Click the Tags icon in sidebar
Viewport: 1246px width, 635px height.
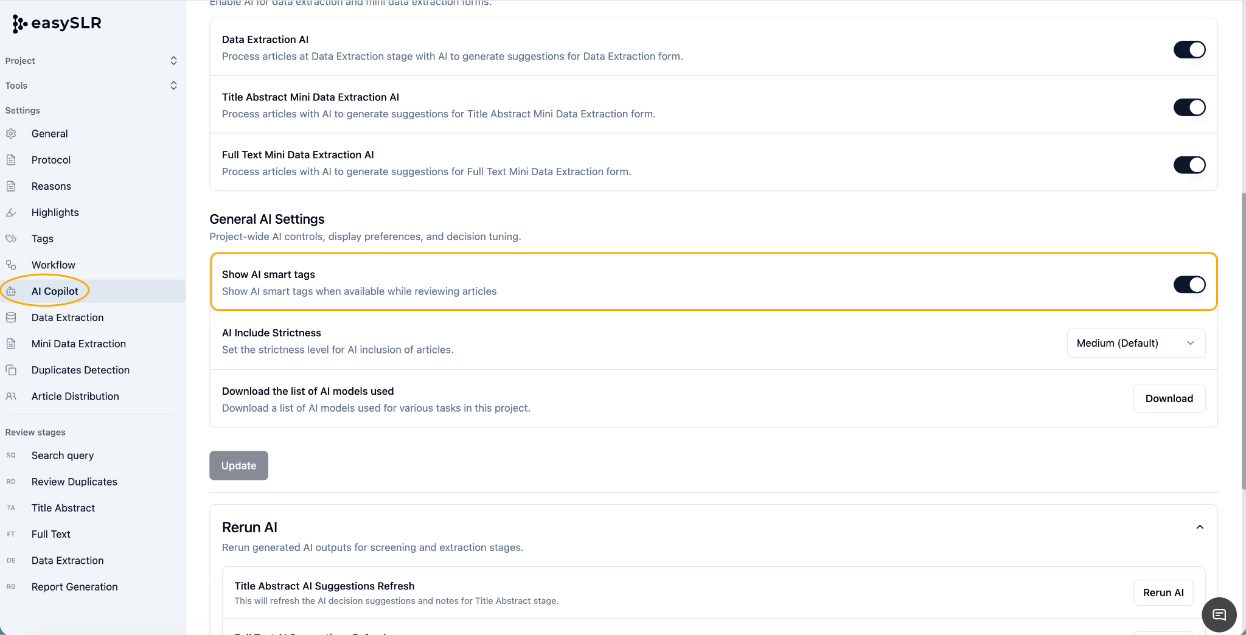[x=11, y=238]
